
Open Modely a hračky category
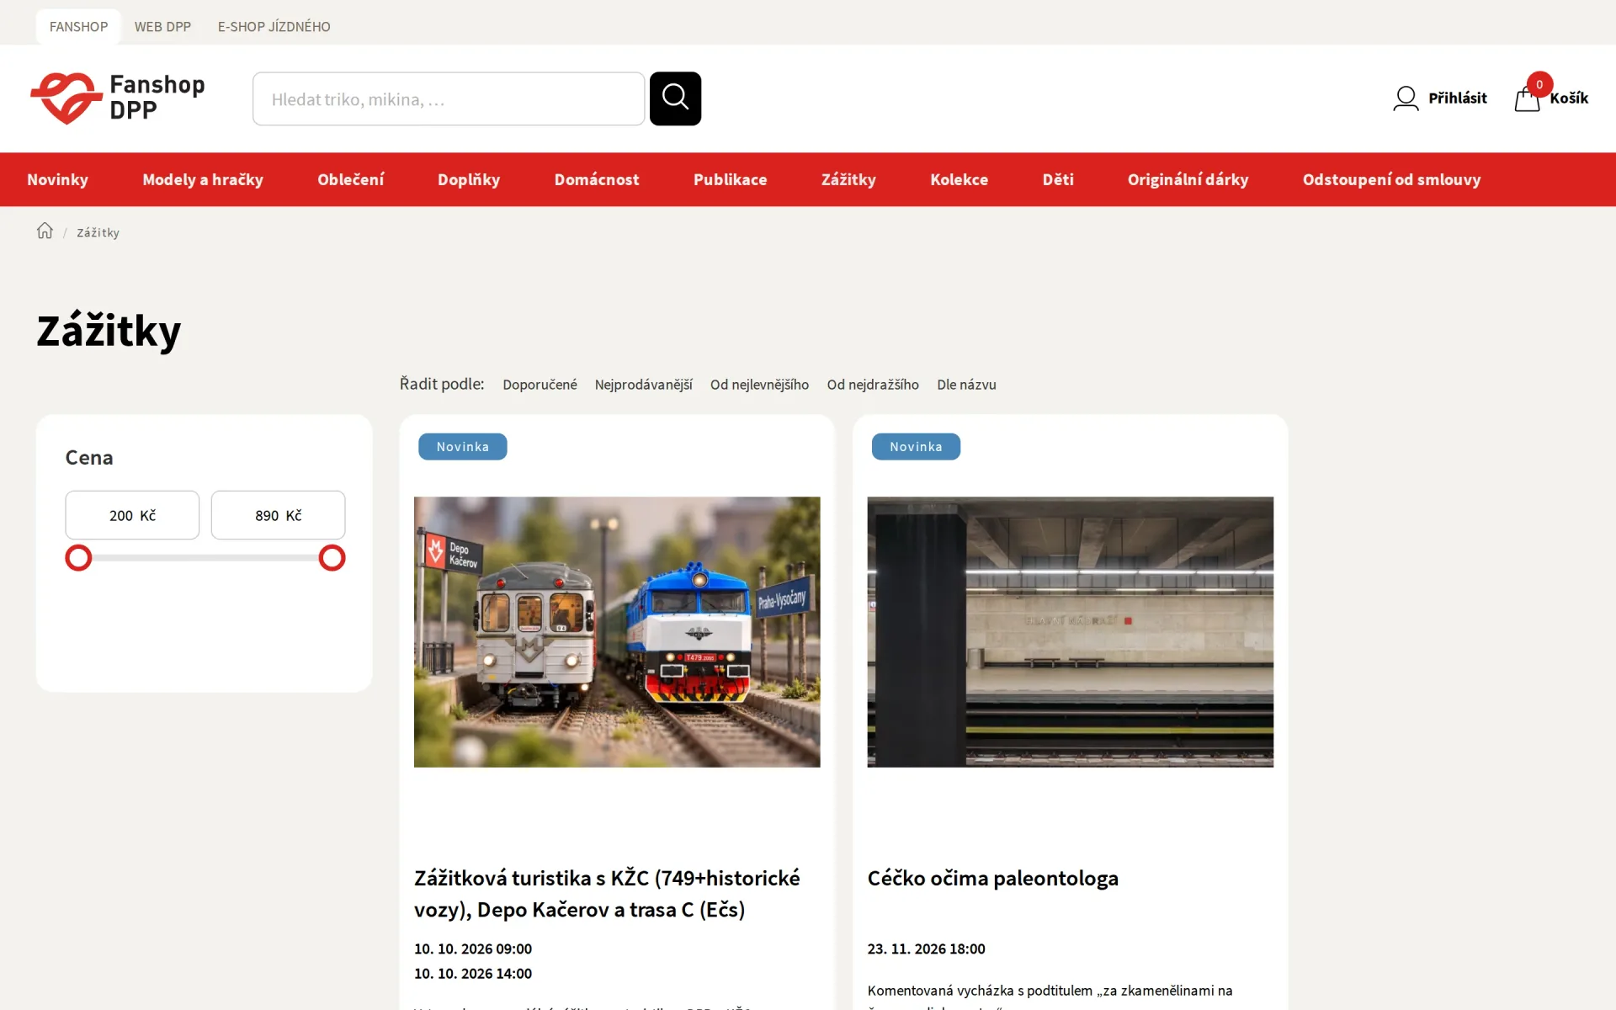203,179
